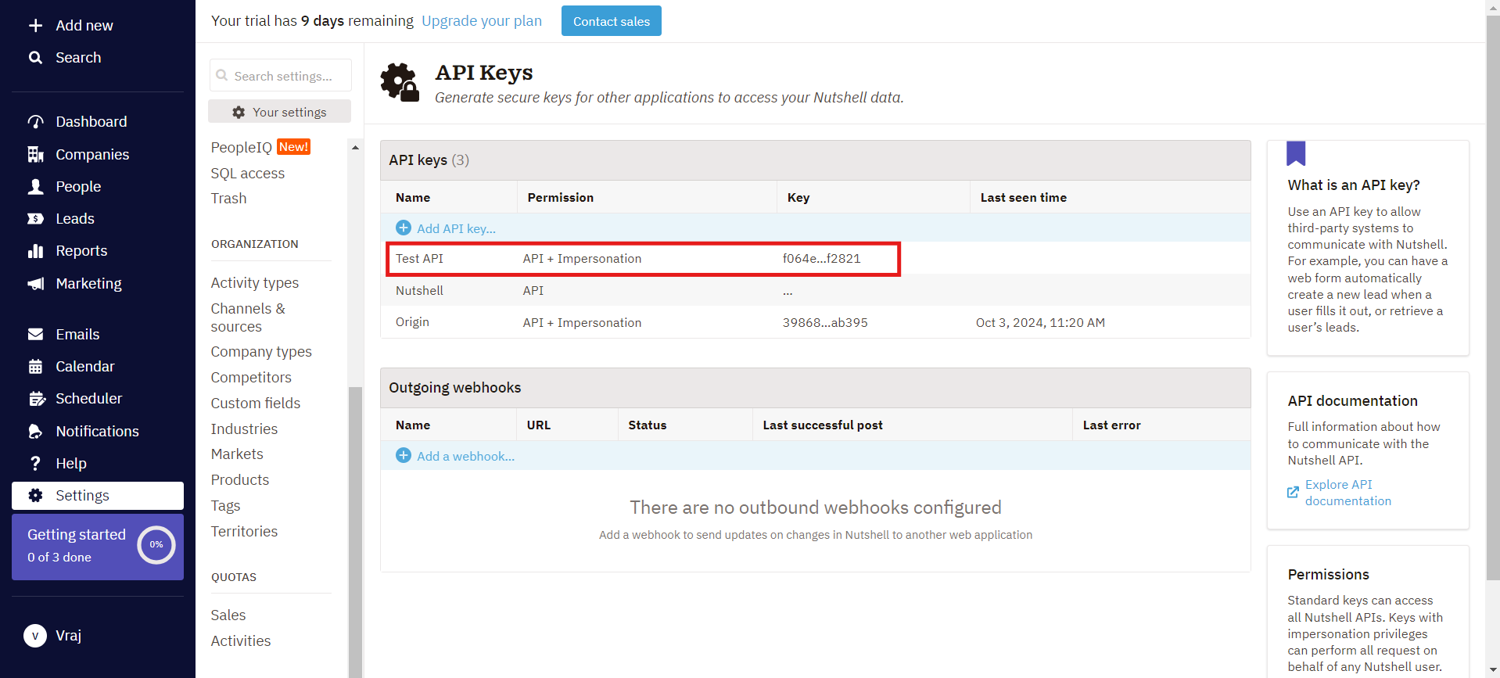Click the Notifications bell icon
Image resolution: width=1500 pixels, height=678 pixels.
point(35,432)
